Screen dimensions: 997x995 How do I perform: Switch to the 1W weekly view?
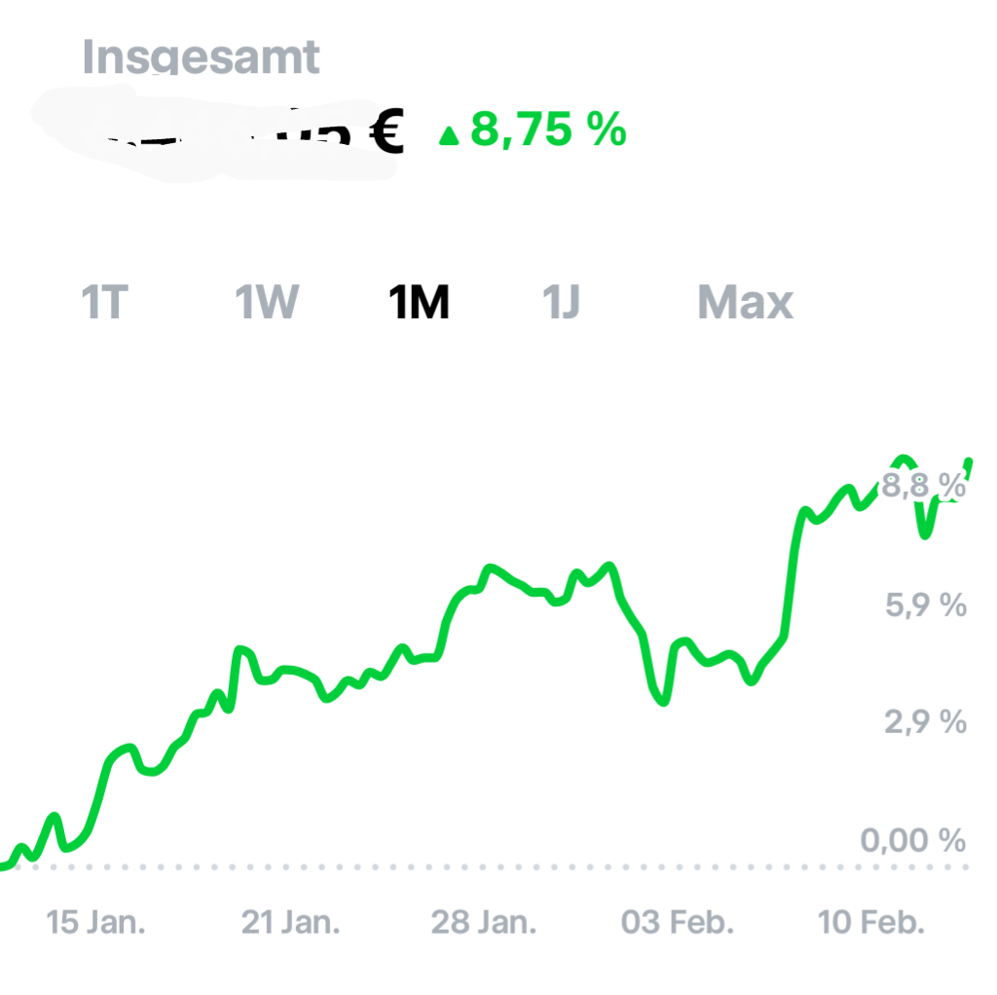point(266,303)
